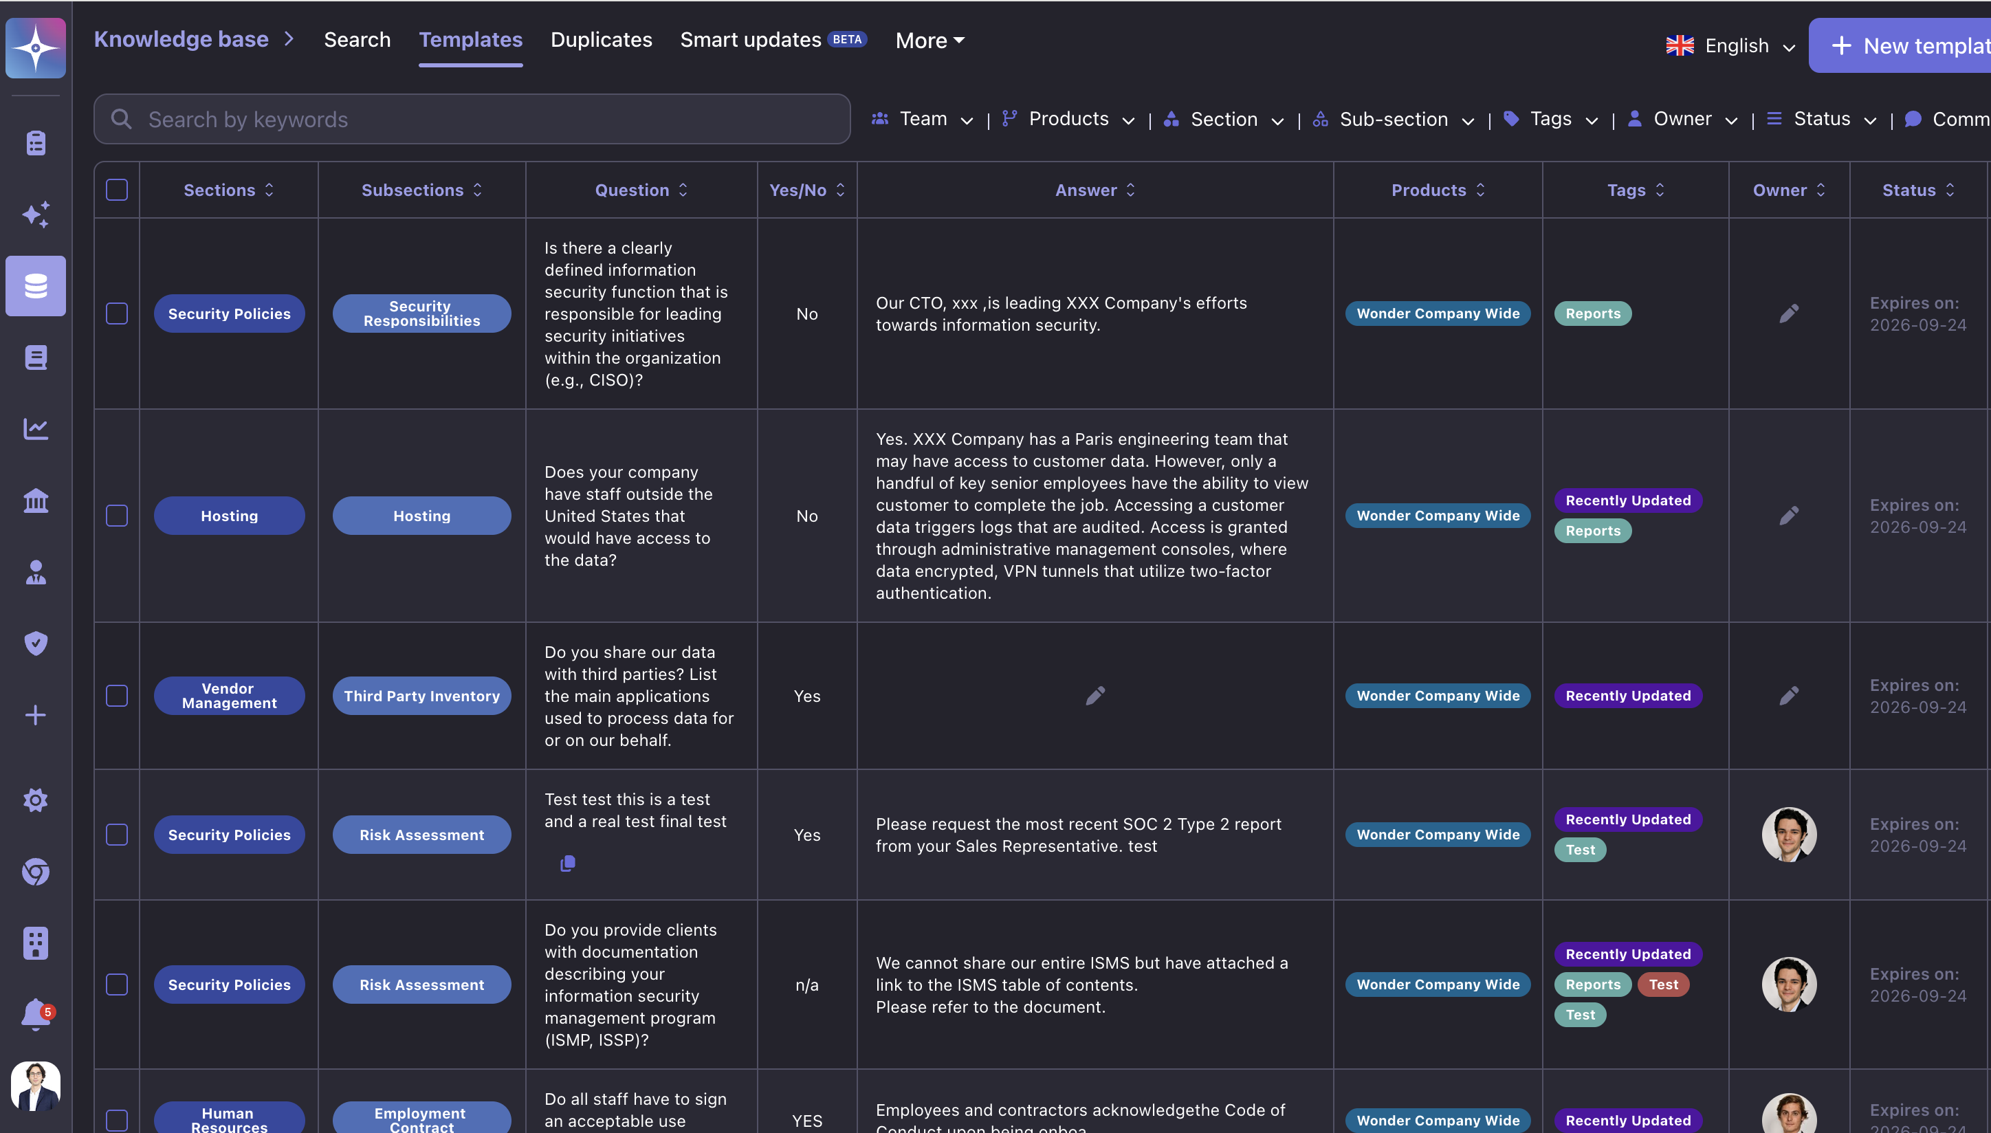The width and height of the screenshot is (1991, 1133).
Task: Open notifications bell in sidebar
Action: (36, 1015)
